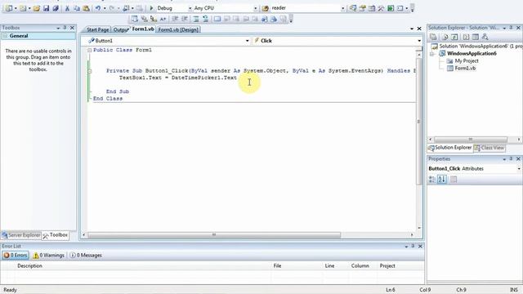Image resolution: width=523 pixels, height=294 pixels.
Task: Click the Find in Files icon beside reader box
Action: point(266,8)
